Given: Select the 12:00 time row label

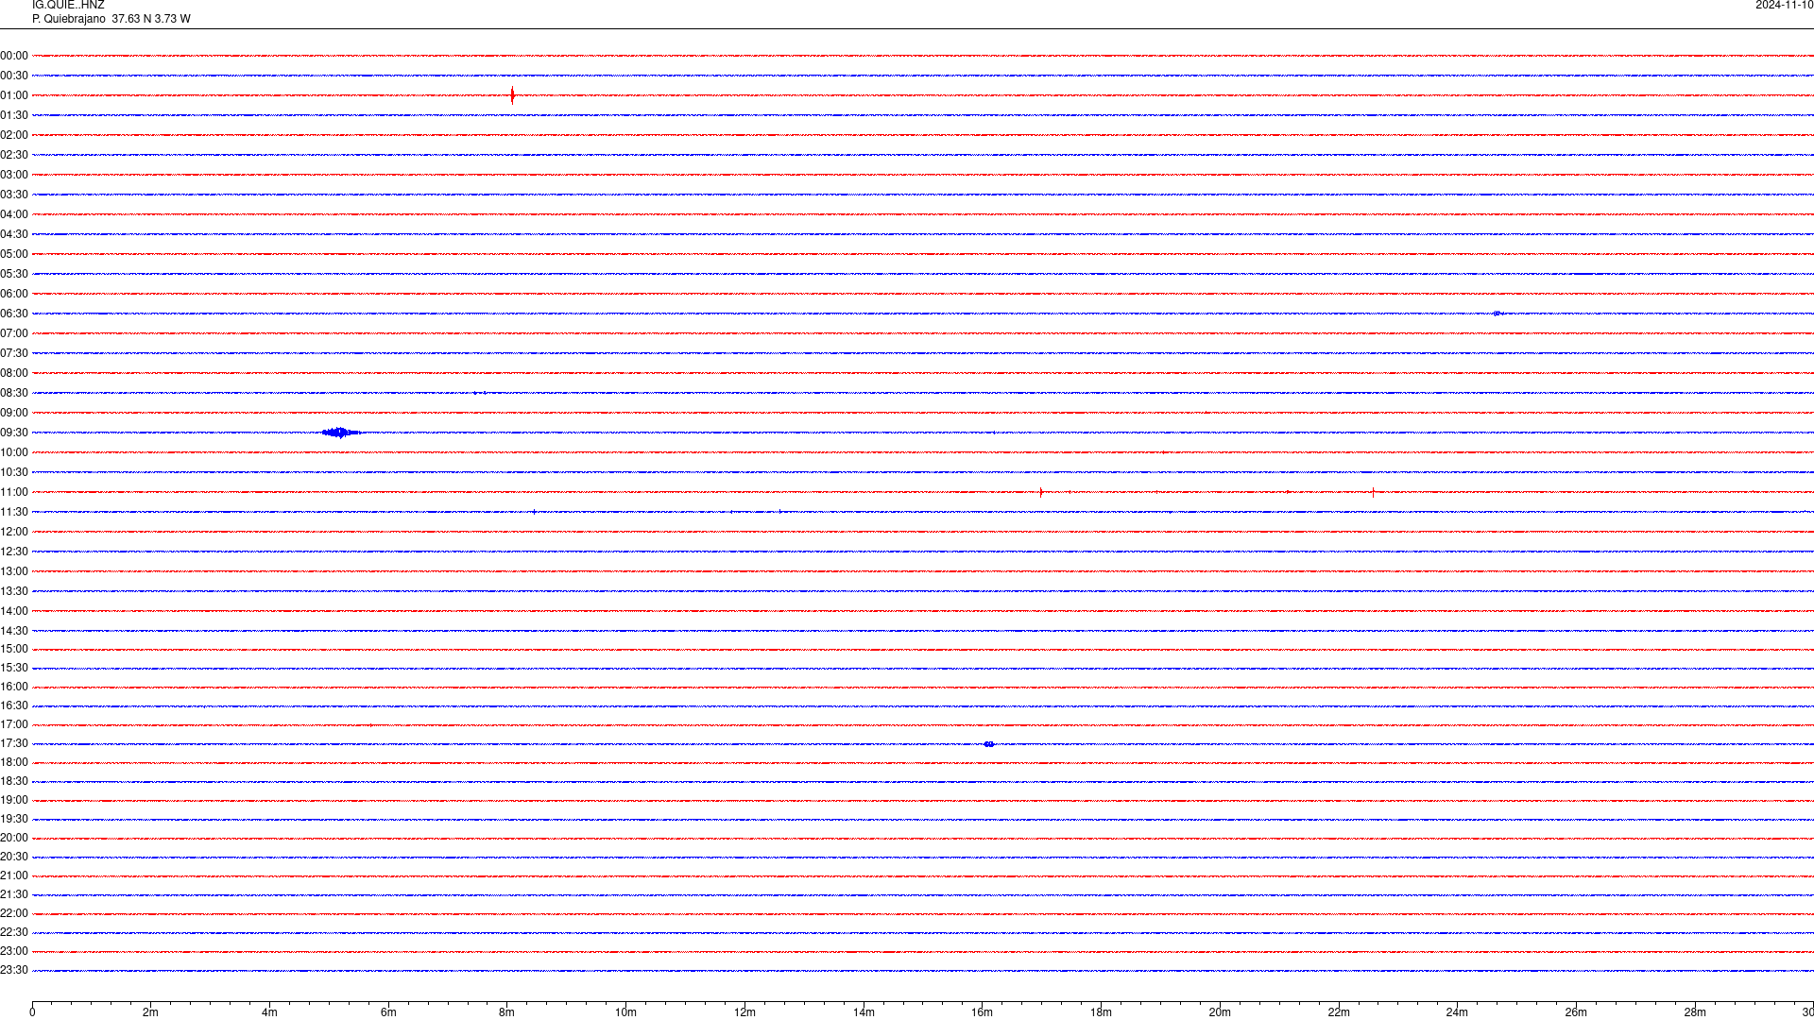Looking at the screenshot, I should click(x=14, y=532).
